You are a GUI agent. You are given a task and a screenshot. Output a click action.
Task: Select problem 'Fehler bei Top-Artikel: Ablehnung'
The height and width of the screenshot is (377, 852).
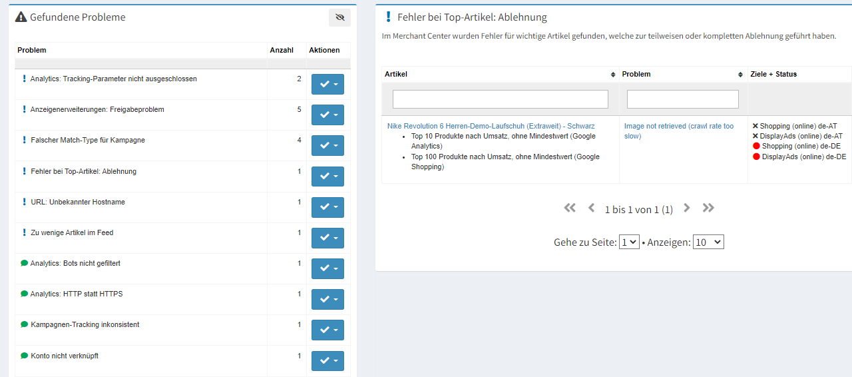(x=83, y=172)
